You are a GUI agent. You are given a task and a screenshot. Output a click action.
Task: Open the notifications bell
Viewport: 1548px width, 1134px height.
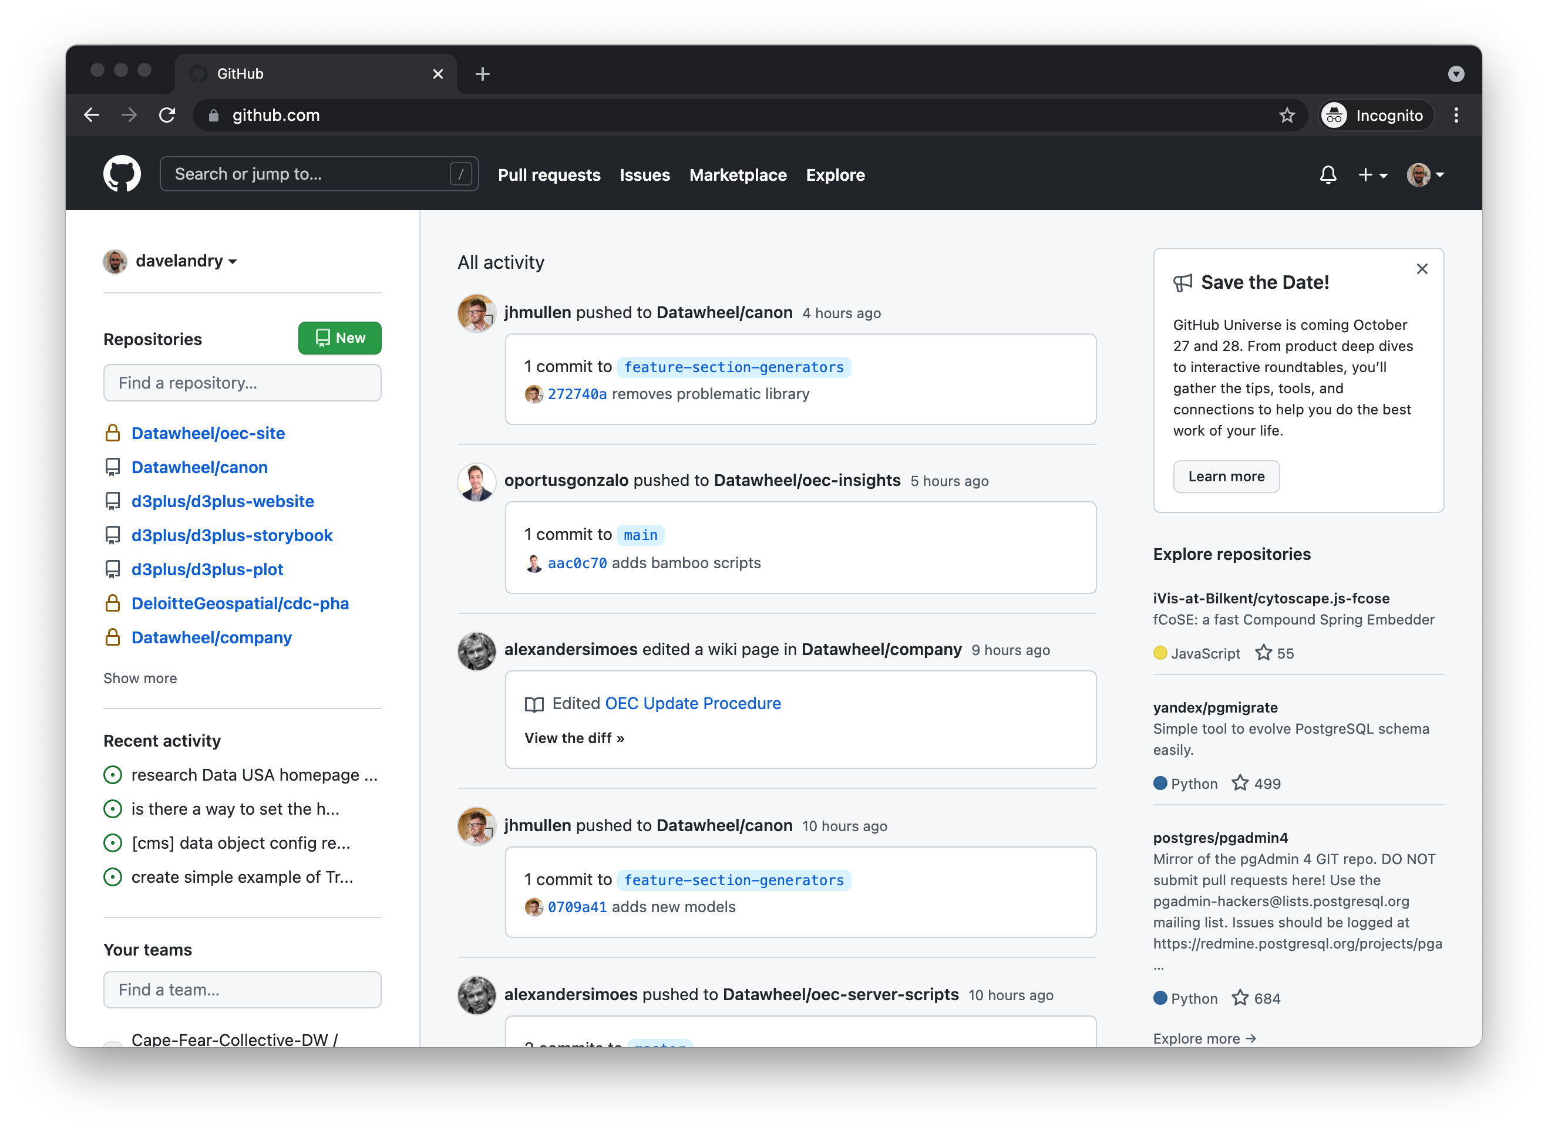[x=1328, y=175]
